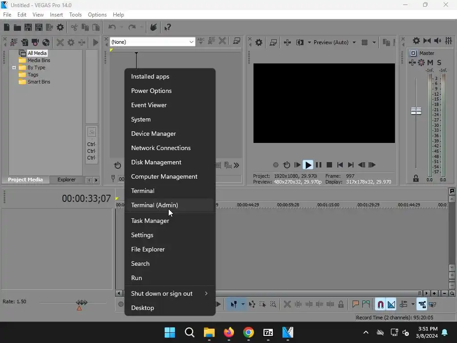Expand the By Type tree node

point(14,68)
